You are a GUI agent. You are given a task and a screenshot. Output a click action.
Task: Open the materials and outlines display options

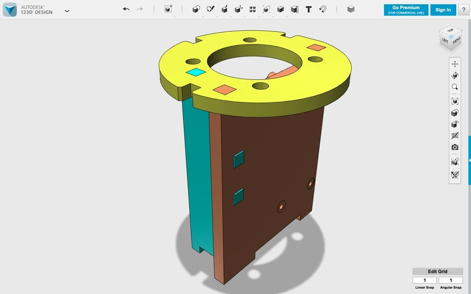[455, 113]
